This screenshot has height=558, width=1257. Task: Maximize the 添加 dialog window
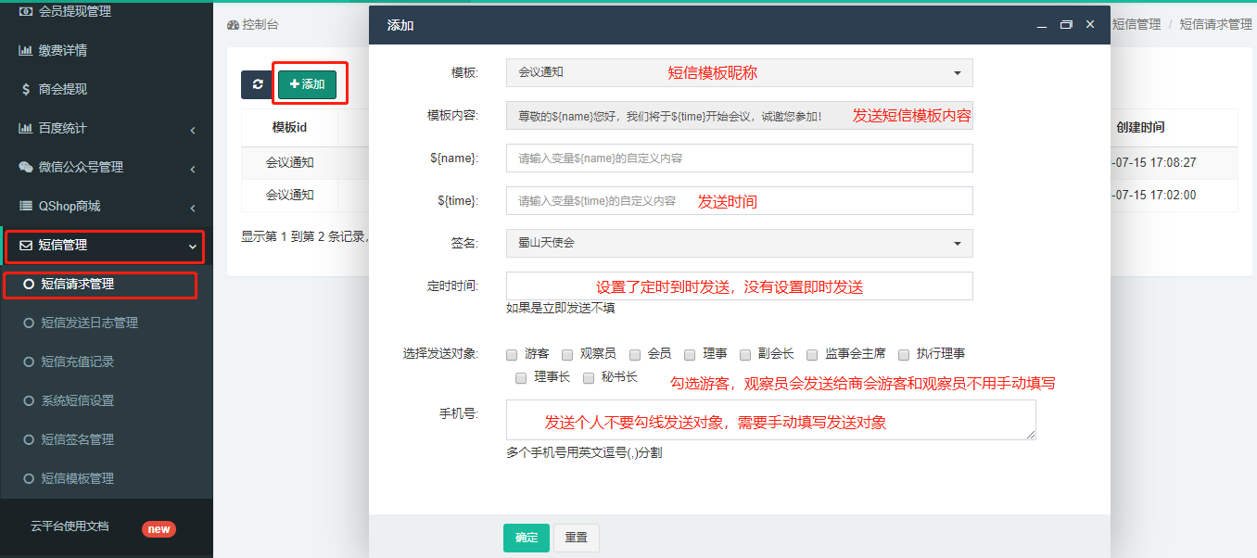pyautogui.click(x=1066, y=25)
